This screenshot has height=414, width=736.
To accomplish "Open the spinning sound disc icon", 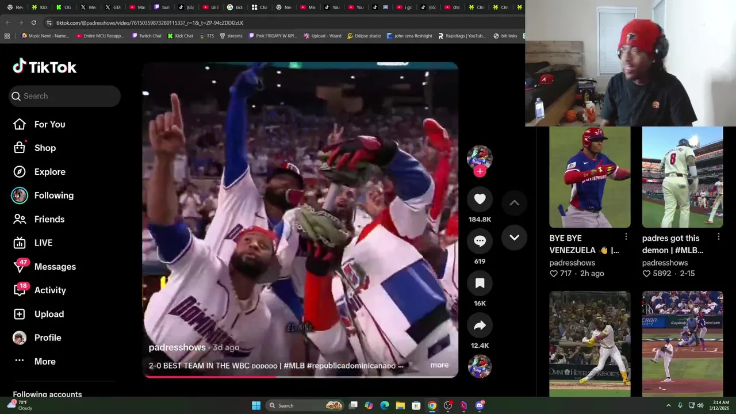I will click(480, 366).
